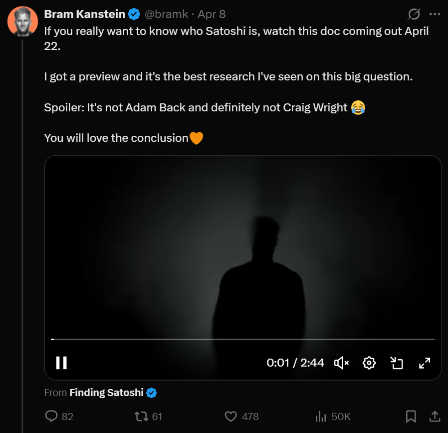Open the Apr 8 timestamp
Viewport: 448px width, 433px height.
click(212, 14)
